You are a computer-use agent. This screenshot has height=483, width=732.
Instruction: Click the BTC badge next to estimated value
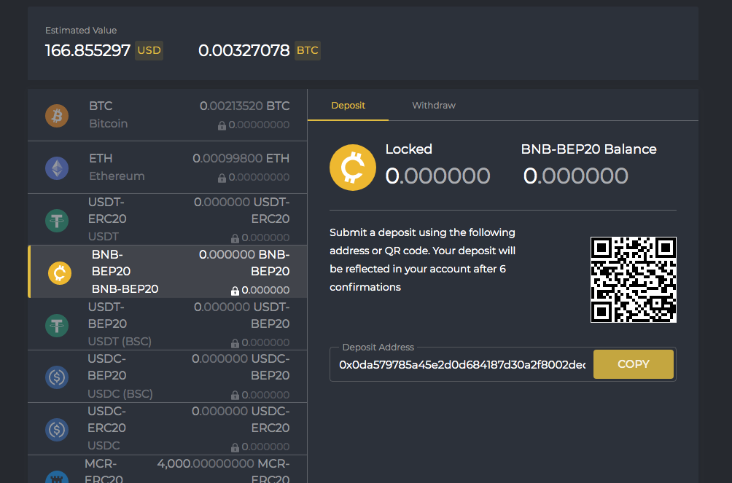click(x=307, y=51)
